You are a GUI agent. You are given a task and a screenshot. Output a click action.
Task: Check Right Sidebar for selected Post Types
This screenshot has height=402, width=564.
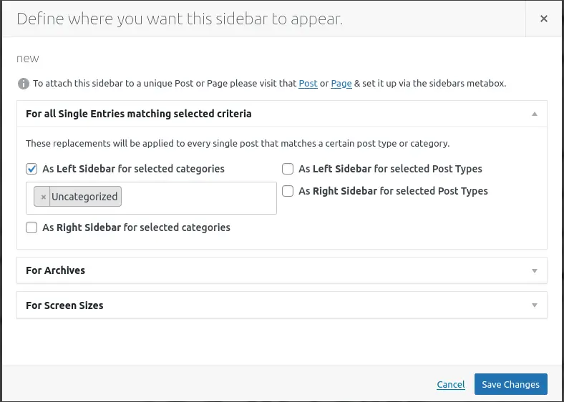288,191
